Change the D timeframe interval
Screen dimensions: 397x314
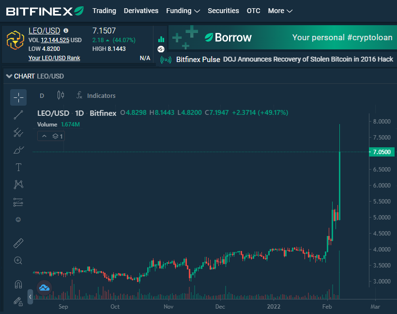42,96
